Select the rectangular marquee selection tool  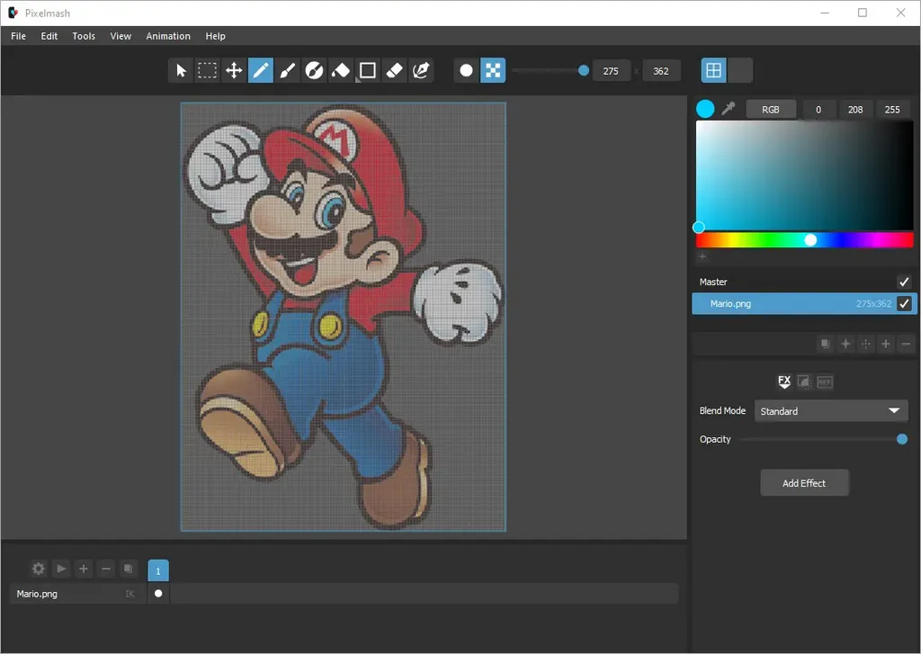point(207,70)
